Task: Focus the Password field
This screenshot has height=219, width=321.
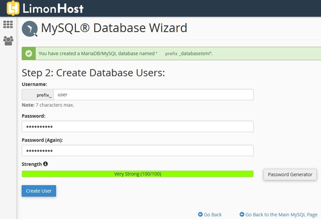Action: coord(137,126)
